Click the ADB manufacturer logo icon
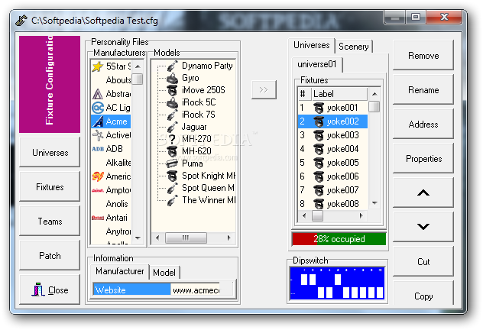 [x=97, y=149]
